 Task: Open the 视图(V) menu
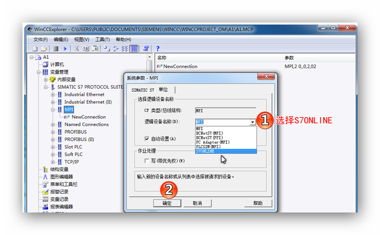[82, 39]
